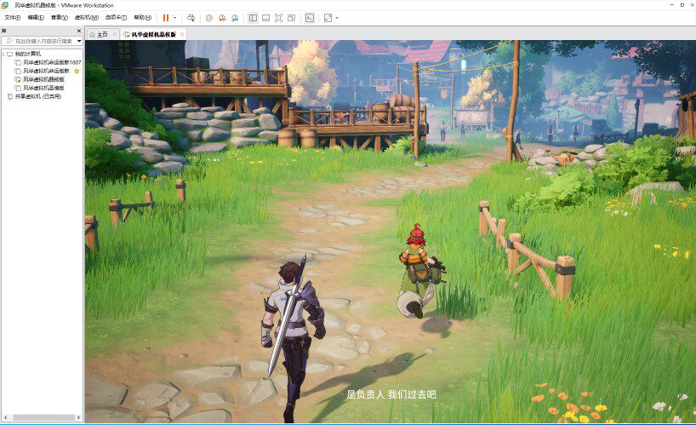Minimize the VMware Workstation window

click(x=672, y=5)
